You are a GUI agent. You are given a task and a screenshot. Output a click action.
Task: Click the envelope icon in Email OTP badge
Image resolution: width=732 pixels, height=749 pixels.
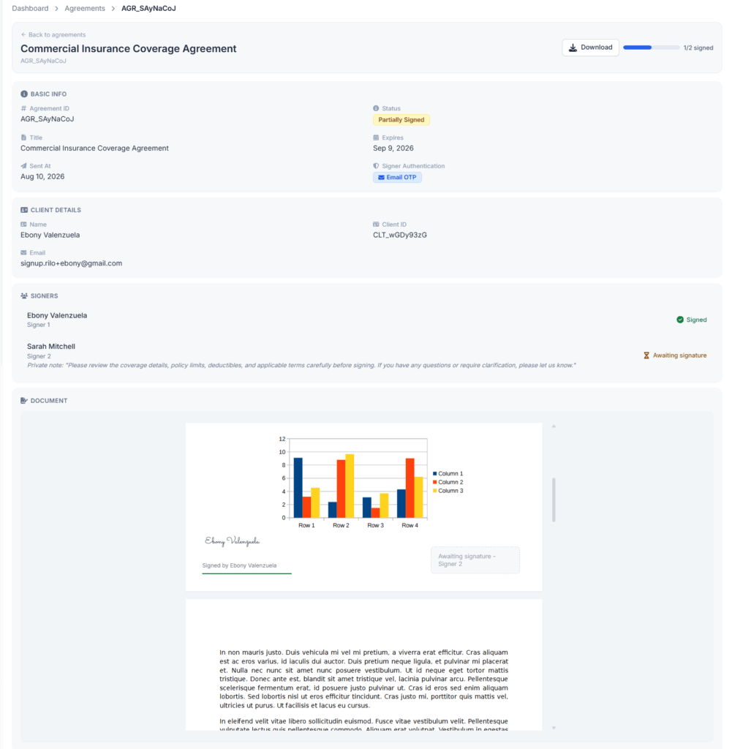(x=381, y=178)
